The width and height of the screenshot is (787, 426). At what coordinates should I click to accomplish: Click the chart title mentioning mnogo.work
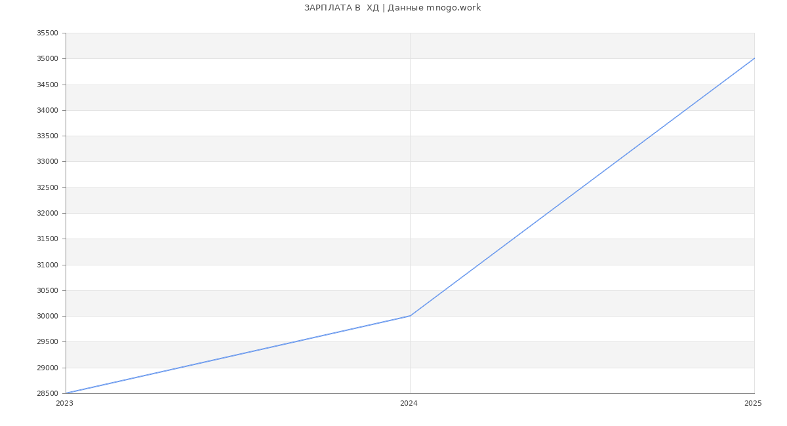[392, 8]
